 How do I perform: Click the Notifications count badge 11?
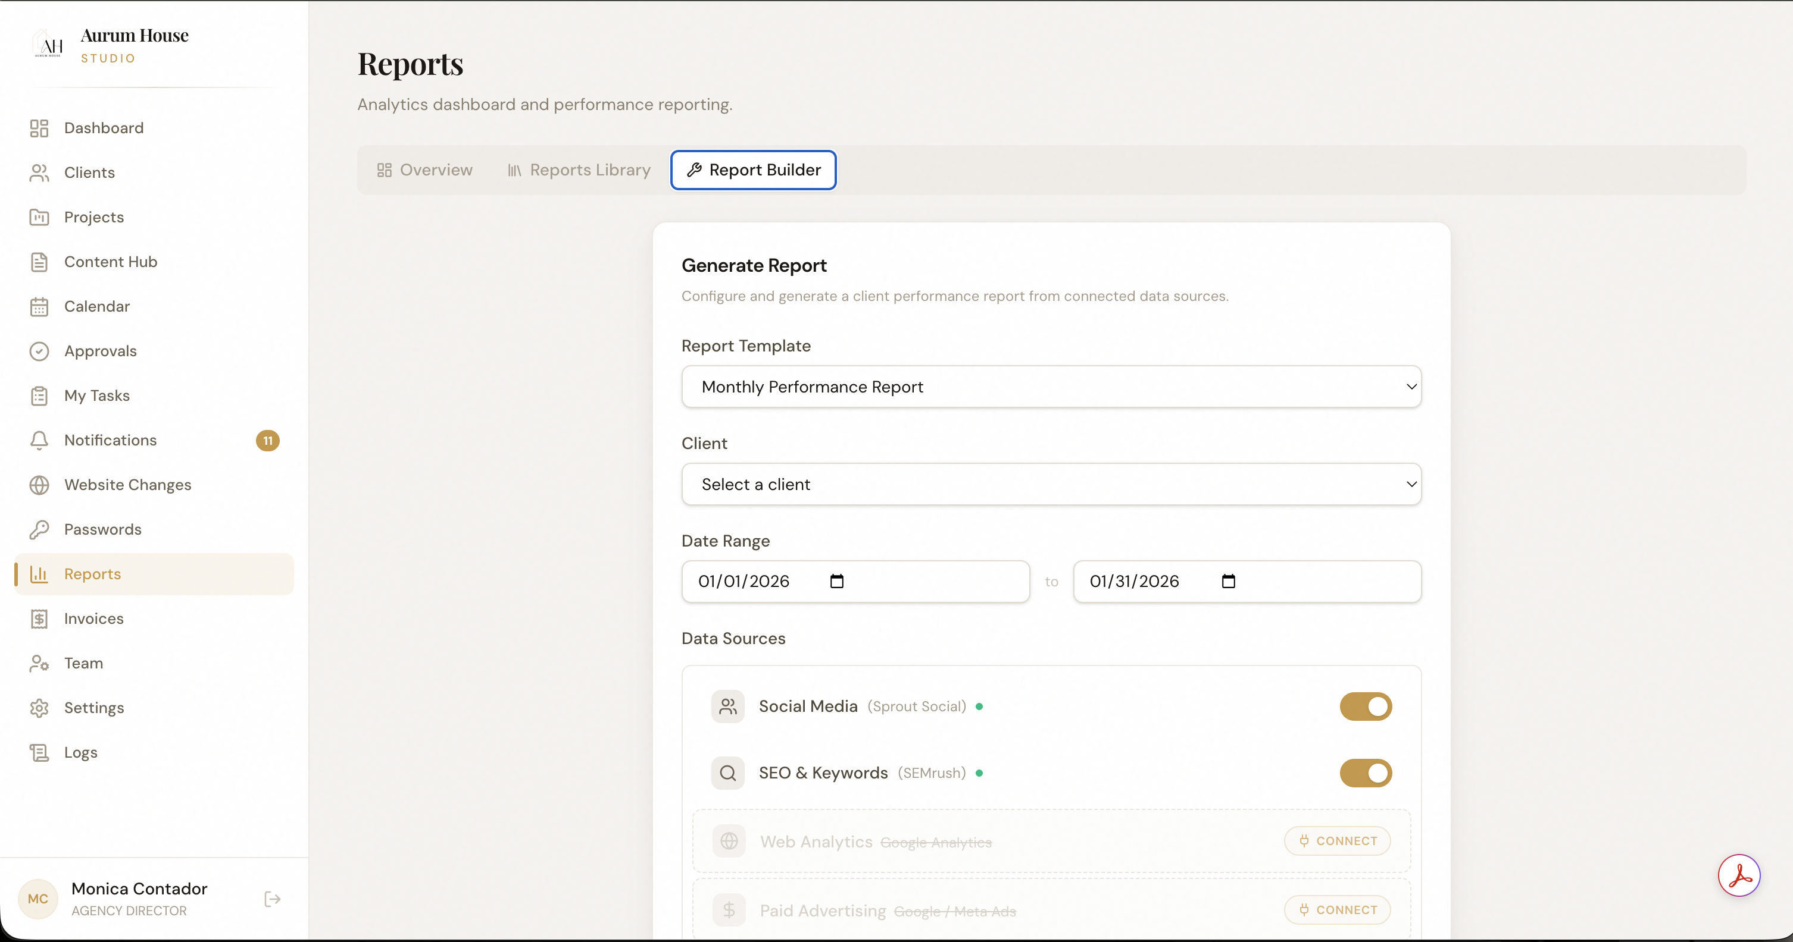[267, 441]
